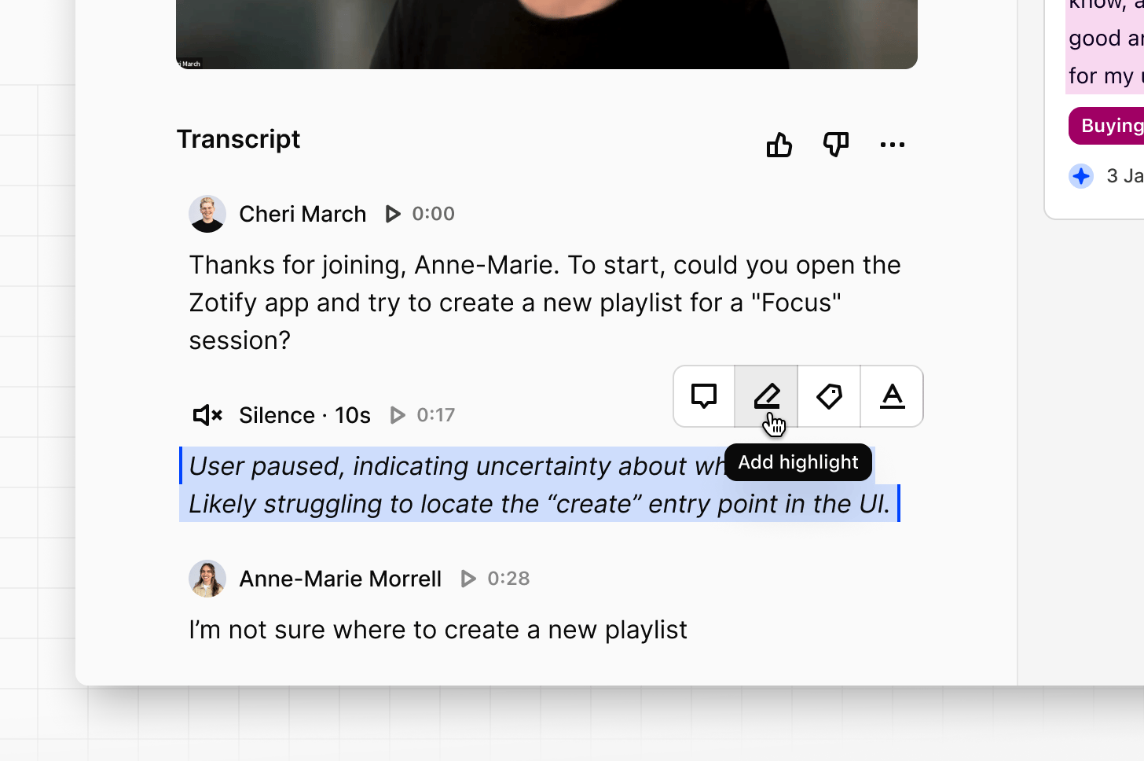Click the speaker name "Anne-Marie Morrell"
Screen dimensions: 1144x761
coord(340,579)
